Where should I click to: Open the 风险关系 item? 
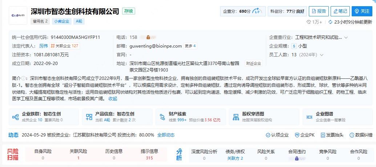[266, 155]
